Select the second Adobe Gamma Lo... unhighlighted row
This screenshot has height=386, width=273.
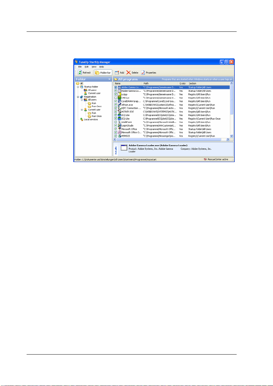click(172, 91)
